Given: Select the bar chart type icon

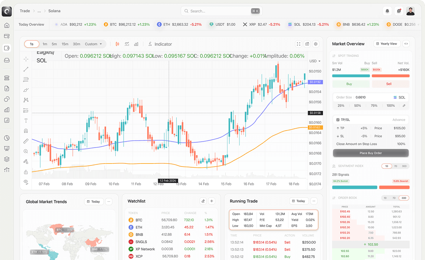Looking at the screenshot, I should point(136,44).
